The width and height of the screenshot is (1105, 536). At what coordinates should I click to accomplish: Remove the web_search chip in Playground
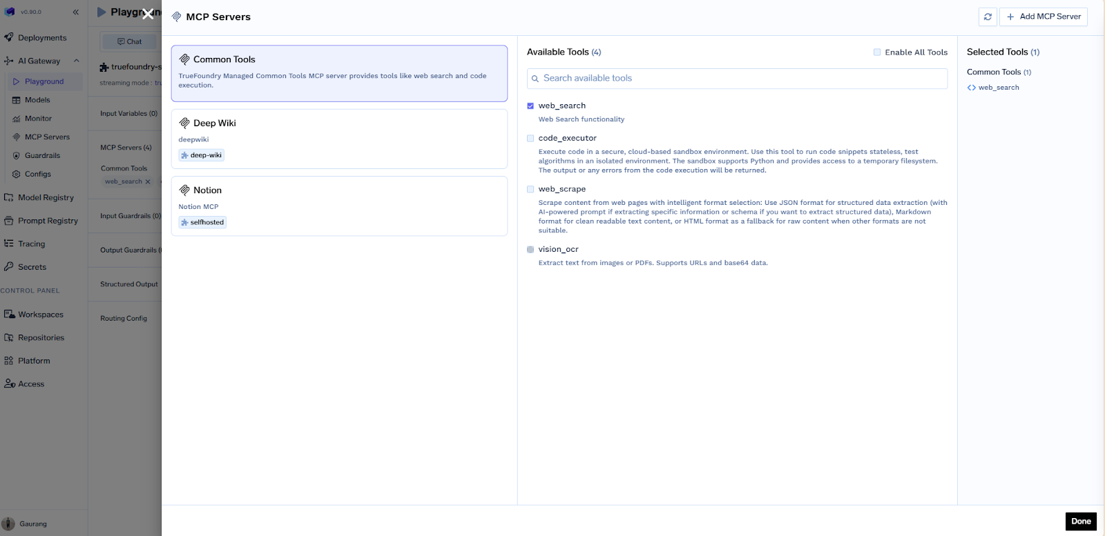148,181
